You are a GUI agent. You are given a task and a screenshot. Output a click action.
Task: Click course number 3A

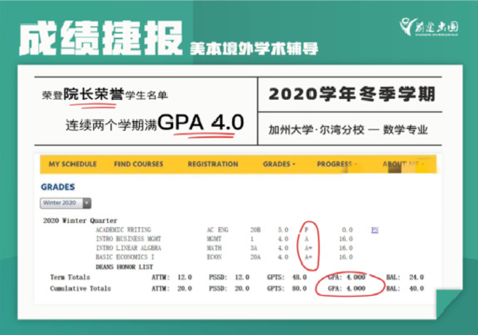[254, 248]
